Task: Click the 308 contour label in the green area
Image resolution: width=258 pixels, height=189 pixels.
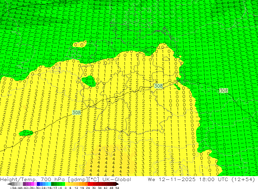Action: tap(223, 90)
